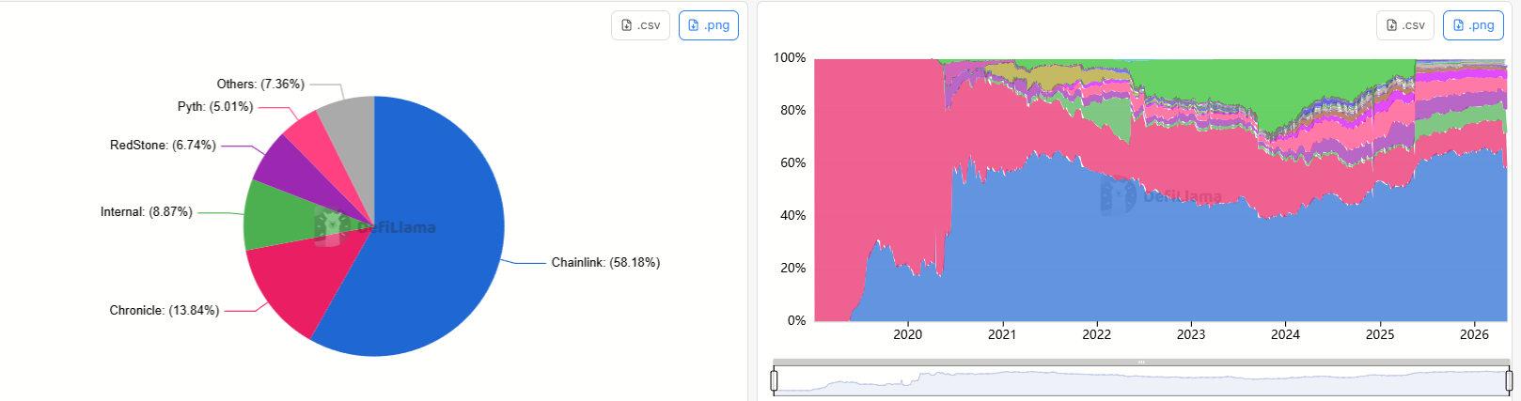
Task: Click the Chainlink (58.18%) label
Action: tap(605, 262)
